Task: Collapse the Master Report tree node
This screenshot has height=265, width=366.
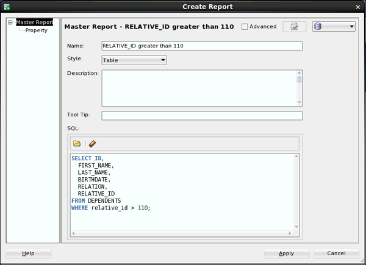Action: [x=10, y=23]
